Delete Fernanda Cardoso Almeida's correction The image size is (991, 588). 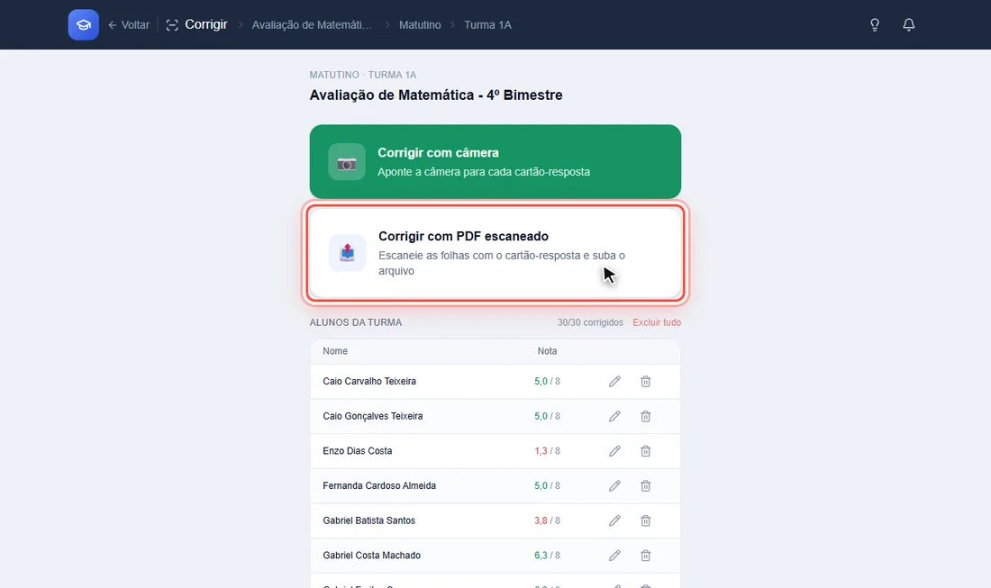tap(645, 485)
